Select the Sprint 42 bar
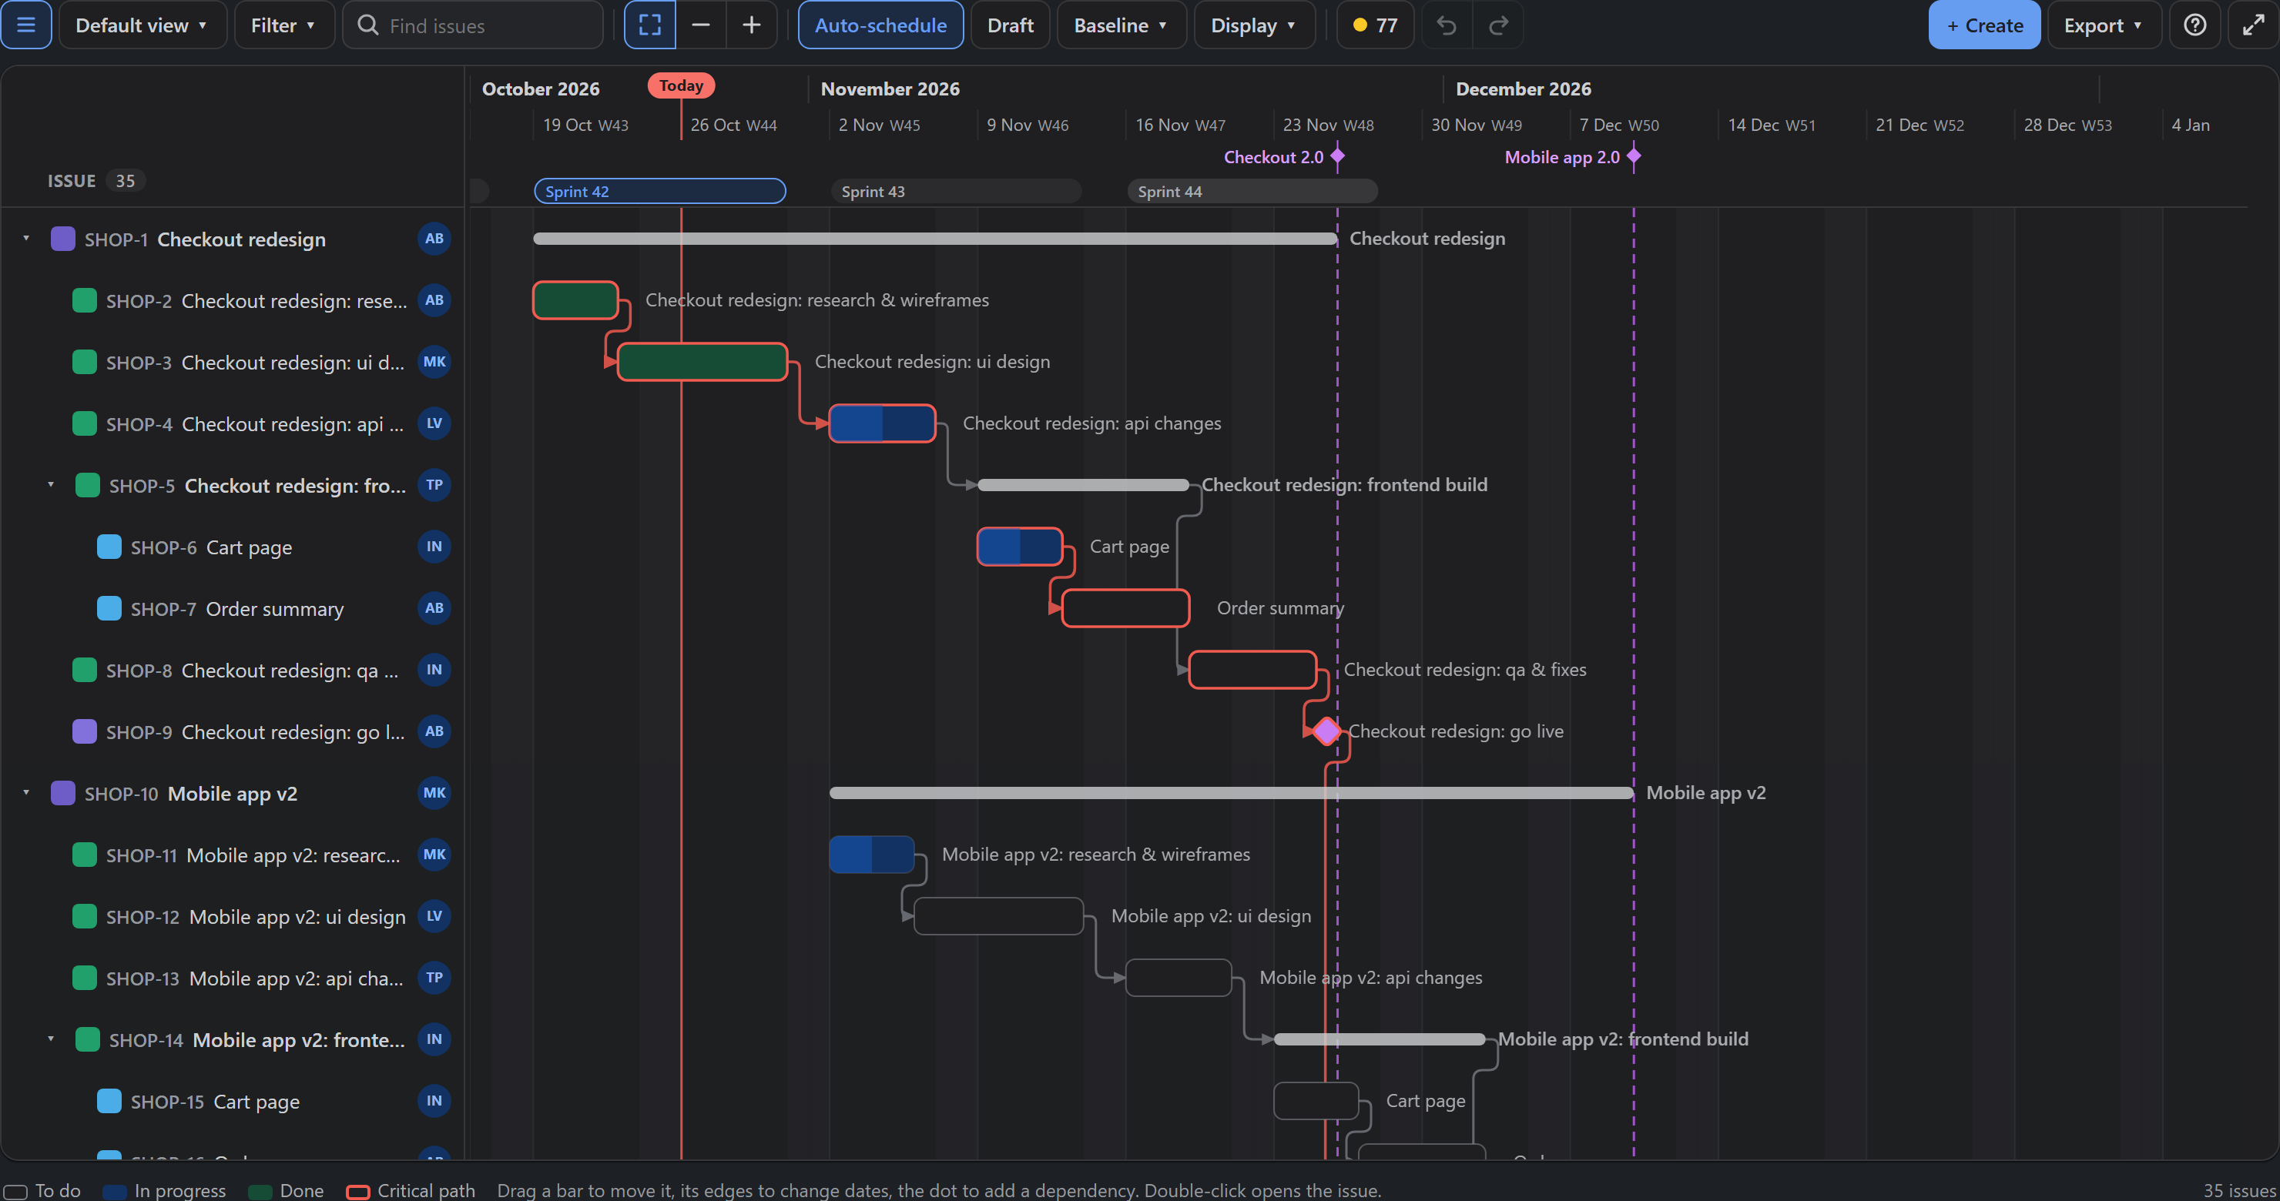Viewport: 2280px width, 1201px height. 659,191
